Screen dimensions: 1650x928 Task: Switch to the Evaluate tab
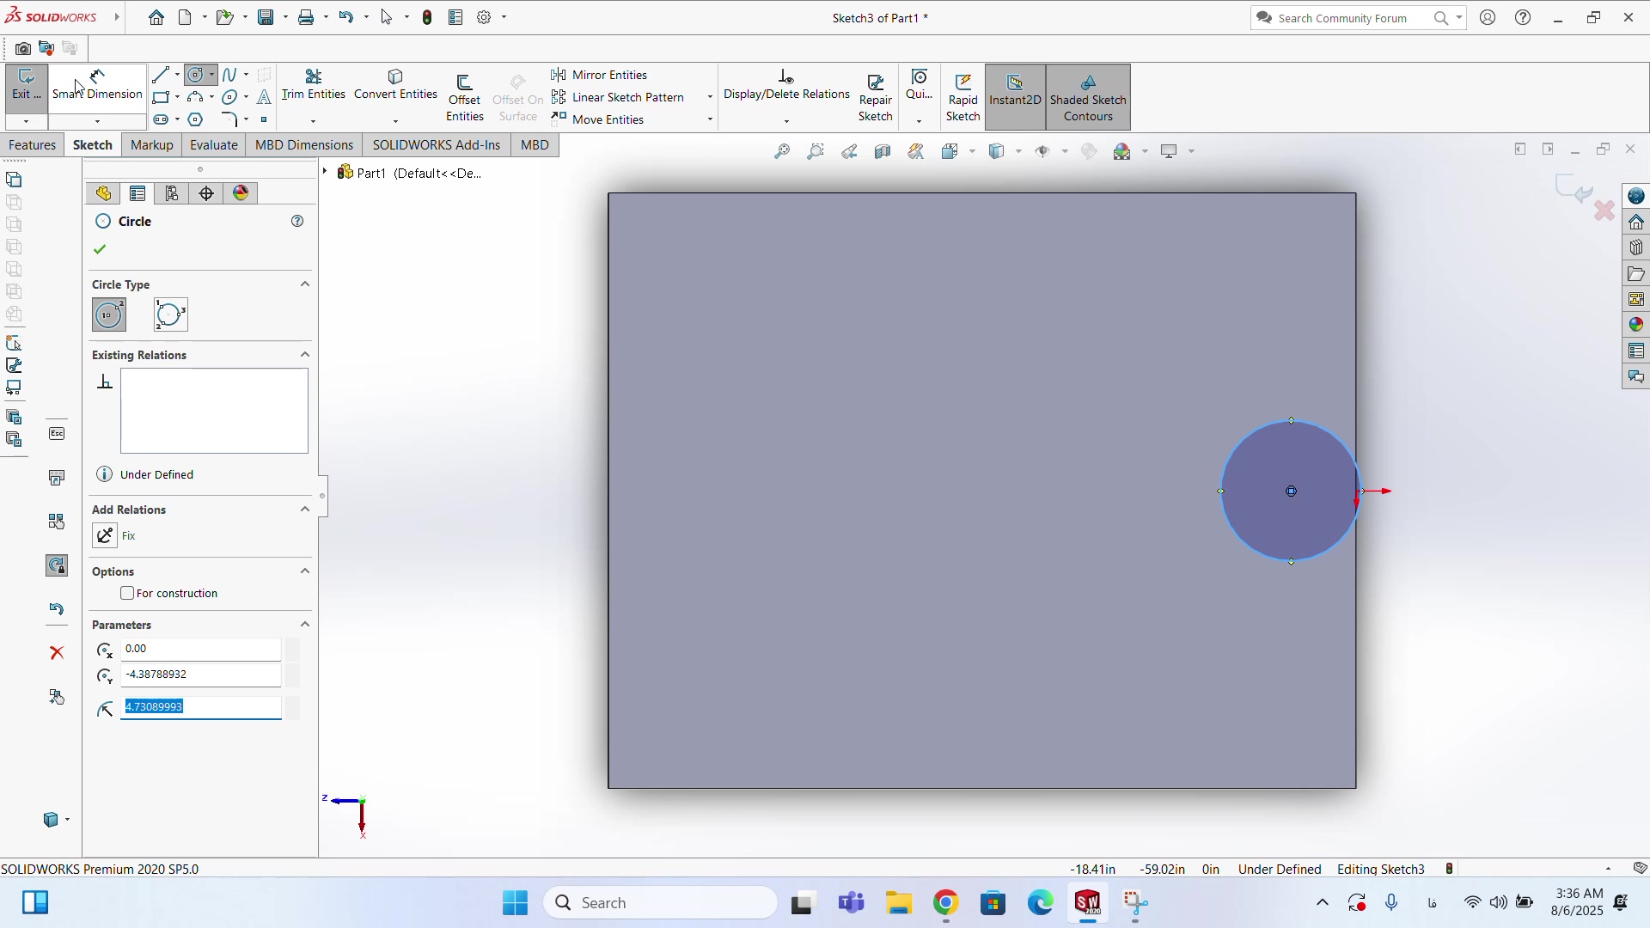(x=213, y=145)
